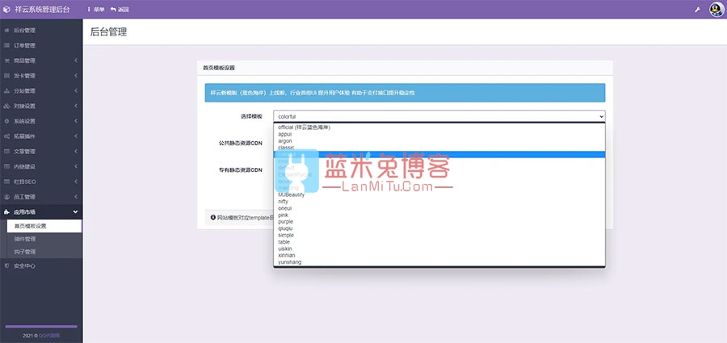Image resolution: width=727 pixels, height=343 pixels.
Task: Click the sitemap icon for 分站管理
Action: (6, 91)
